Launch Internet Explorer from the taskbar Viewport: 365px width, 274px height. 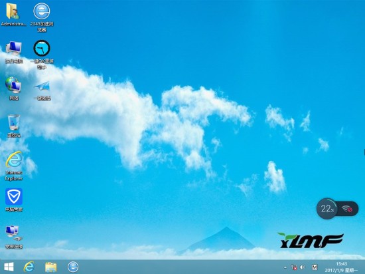(x=29, y=267)
